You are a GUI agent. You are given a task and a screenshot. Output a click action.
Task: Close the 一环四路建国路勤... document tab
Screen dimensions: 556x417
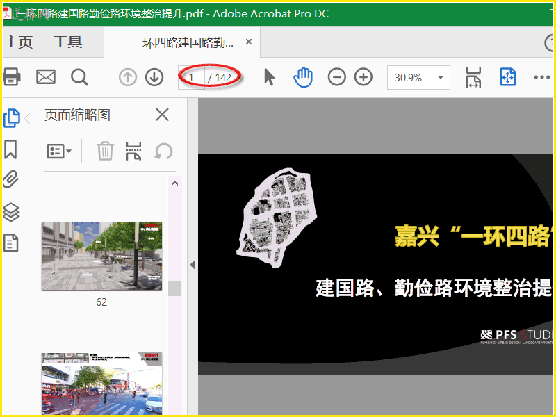(x=249, y=42)
